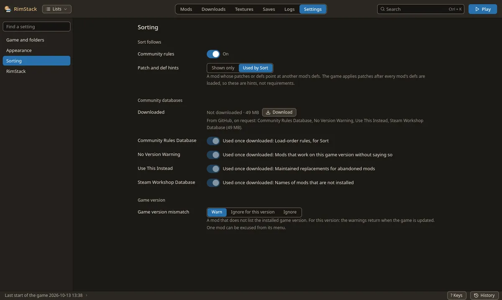
Task: Toggle Community Rules Database switch
Action: 213,141
